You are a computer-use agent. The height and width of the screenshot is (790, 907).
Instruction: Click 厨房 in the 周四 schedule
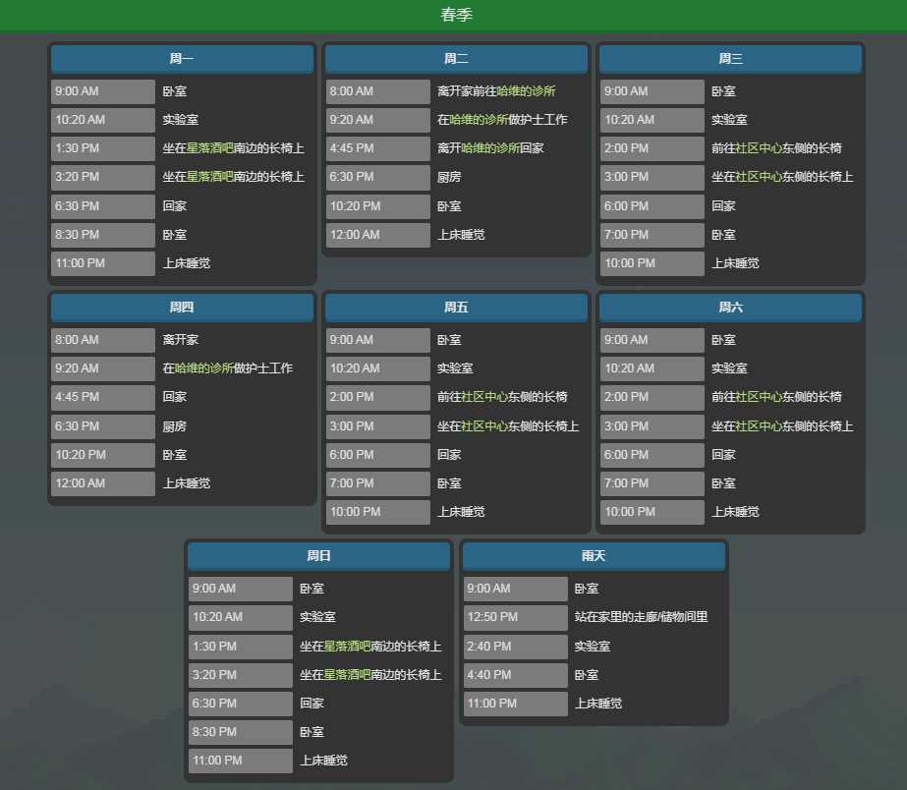coord(174,426)
